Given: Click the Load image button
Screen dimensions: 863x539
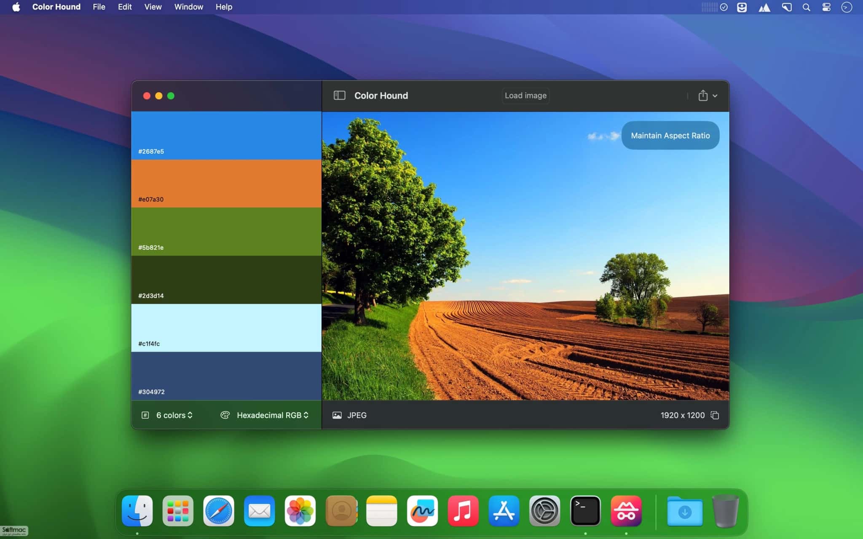Looking at the screenshot, I should pyautogui.click(x=525, y=96).
